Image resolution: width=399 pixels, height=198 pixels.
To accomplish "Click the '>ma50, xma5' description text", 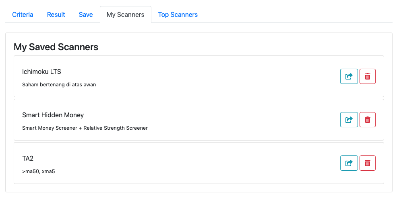I will pyautogui.click(x=38, y=171).
